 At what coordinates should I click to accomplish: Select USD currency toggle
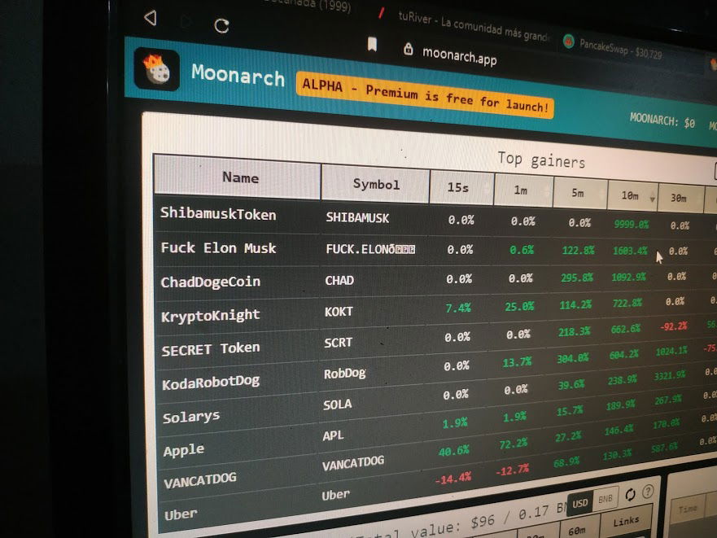[579, 503]
